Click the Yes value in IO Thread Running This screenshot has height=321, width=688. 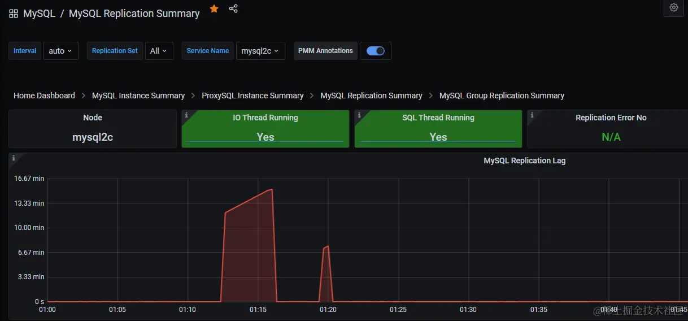tap(265, 137)
